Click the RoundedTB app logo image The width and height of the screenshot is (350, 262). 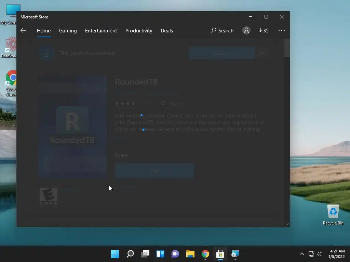[x=72, y=127]
